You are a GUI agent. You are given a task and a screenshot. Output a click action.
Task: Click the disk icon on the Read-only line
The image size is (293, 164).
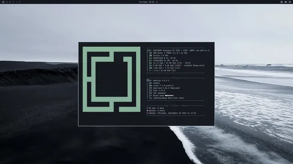coord(151,66)
